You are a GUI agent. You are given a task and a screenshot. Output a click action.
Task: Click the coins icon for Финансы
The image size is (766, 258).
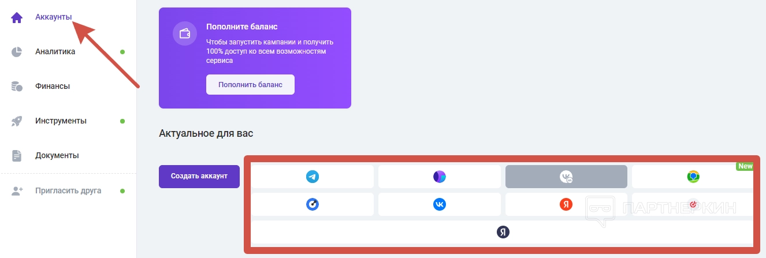(17, 87)
